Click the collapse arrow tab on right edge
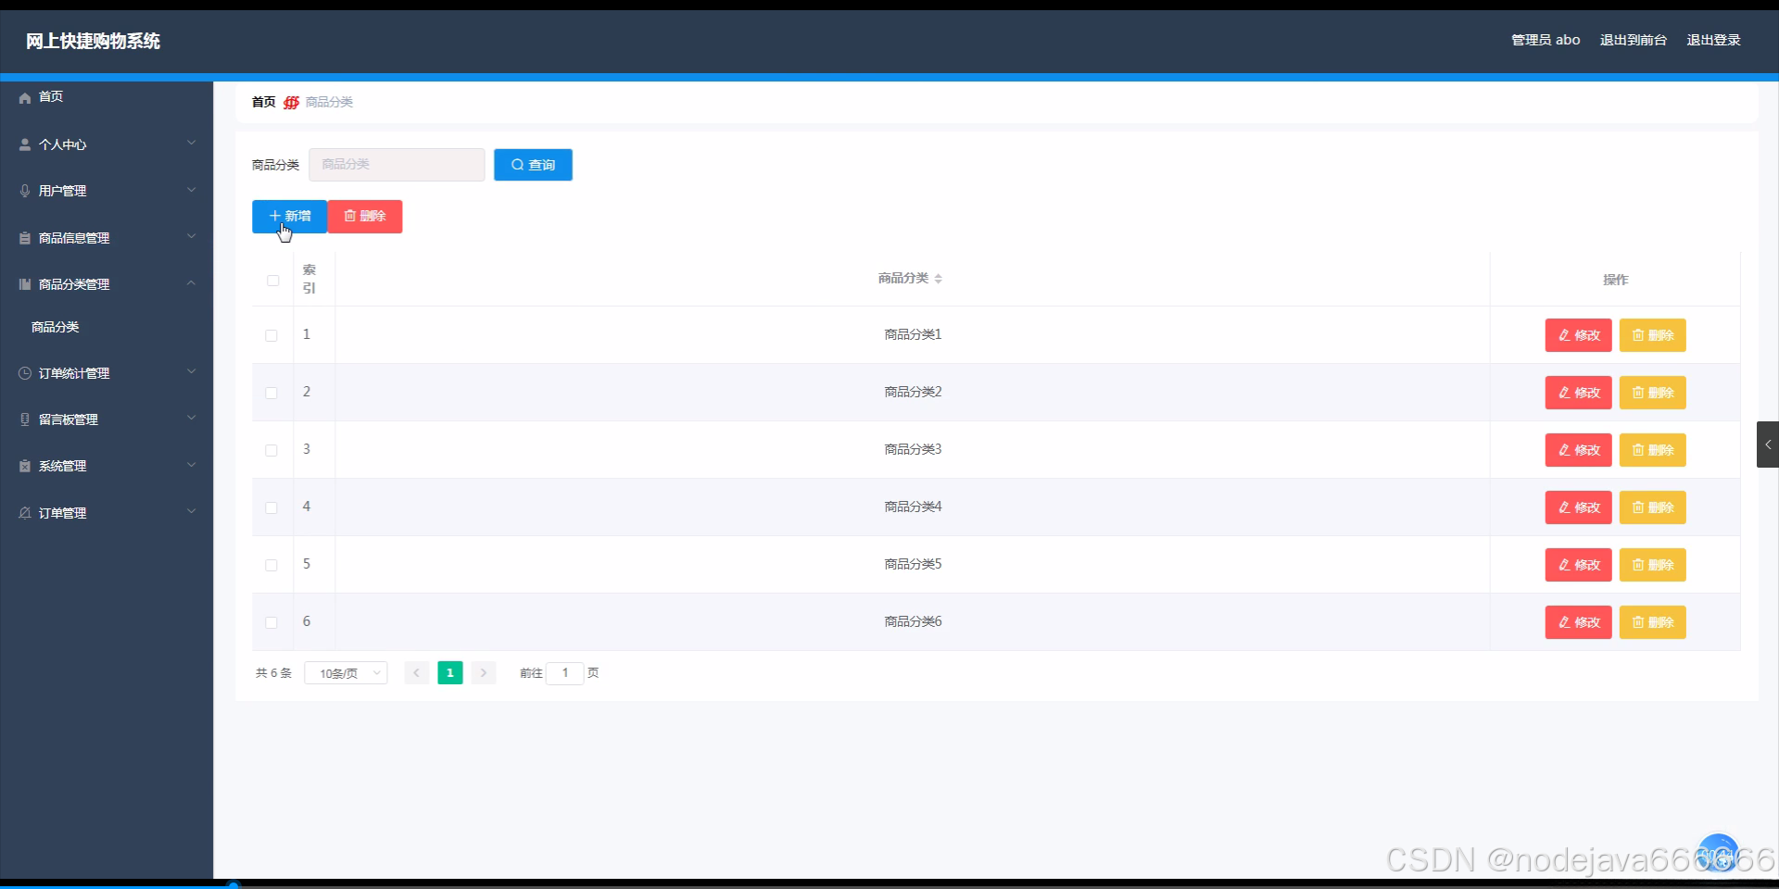This screenshot has height=889, width=1779. pos(1767,444)
